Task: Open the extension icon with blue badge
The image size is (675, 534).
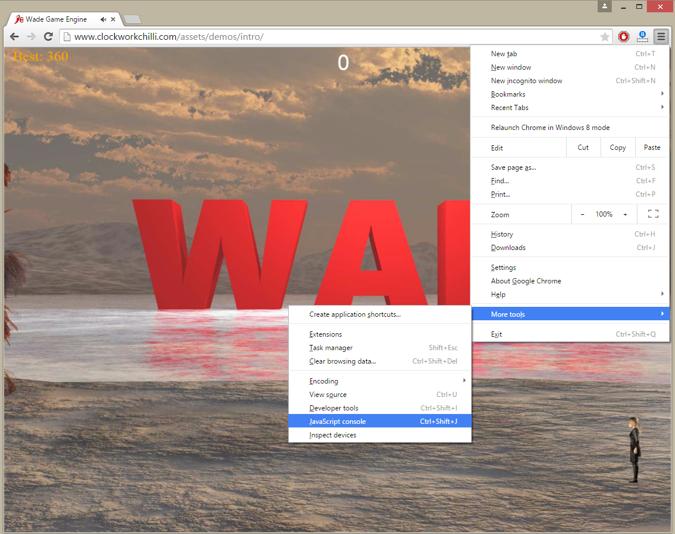Action: point(642,36)
